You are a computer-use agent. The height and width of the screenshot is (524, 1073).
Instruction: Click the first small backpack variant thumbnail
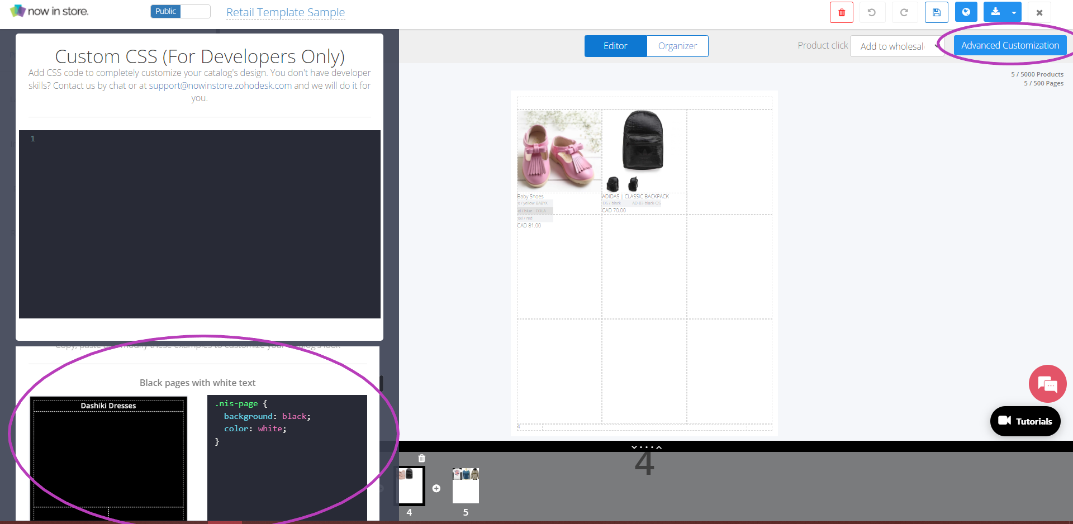coord(613,184)
